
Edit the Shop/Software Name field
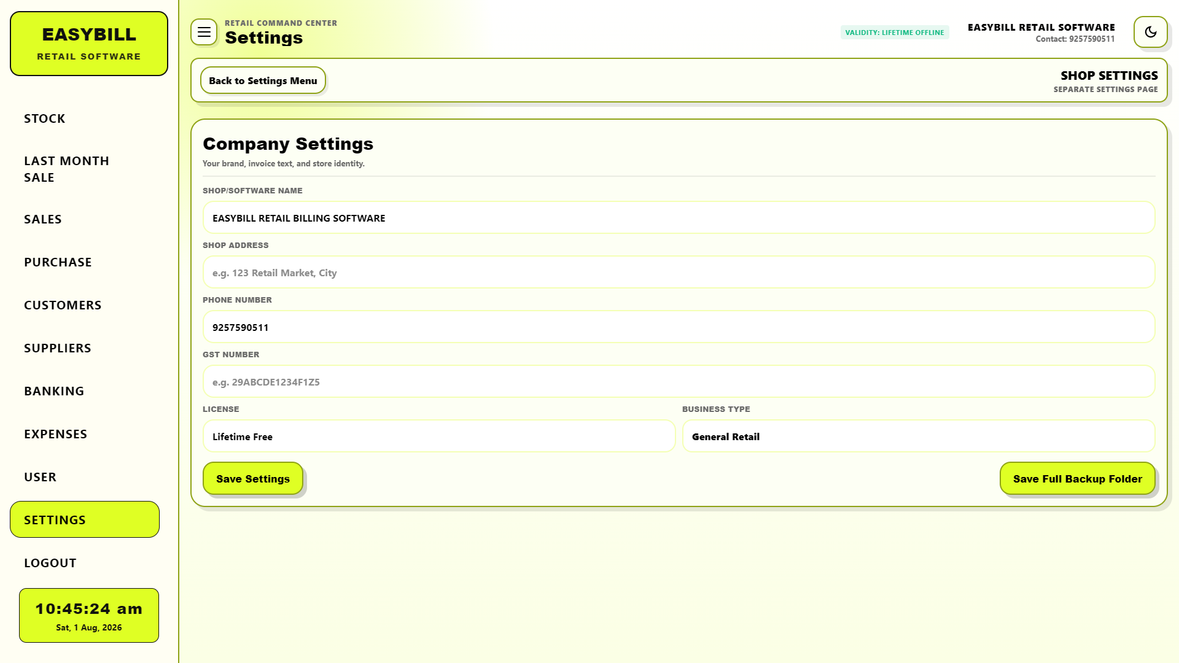(679, 218)
